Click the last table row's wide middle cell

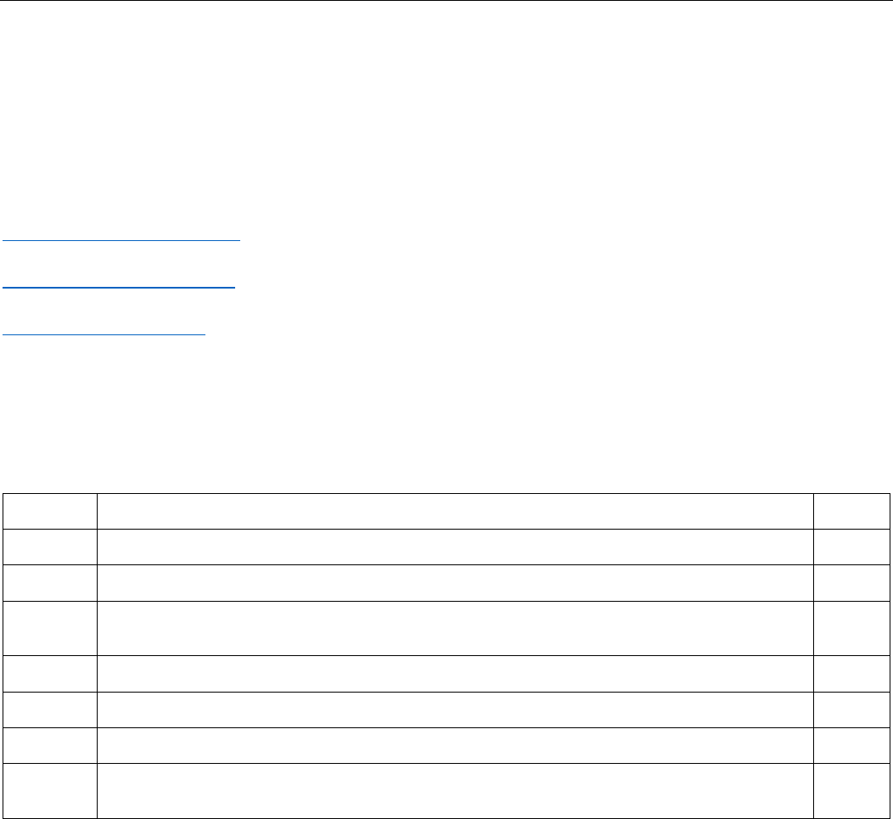pyautogui.click(x=455, y=790)
